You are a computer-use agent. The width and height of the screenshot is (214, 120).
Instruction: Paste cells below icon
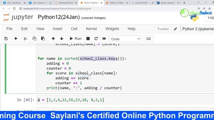(x=43, y=39)
